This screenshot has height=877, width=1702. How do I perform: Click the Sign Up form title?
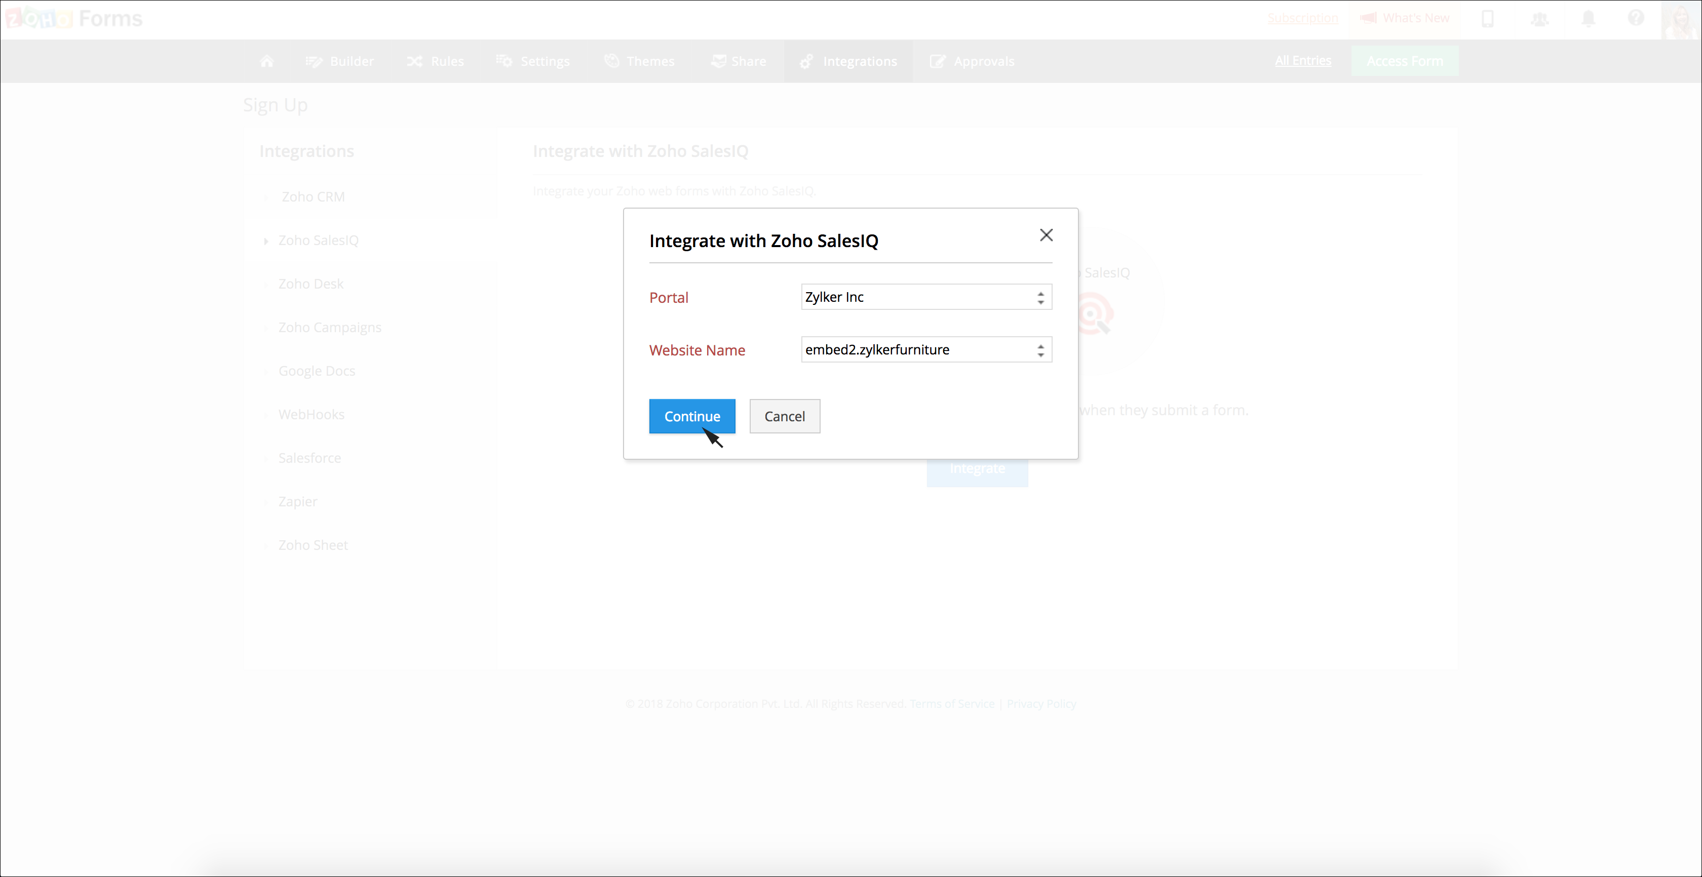tap(275, 106)
